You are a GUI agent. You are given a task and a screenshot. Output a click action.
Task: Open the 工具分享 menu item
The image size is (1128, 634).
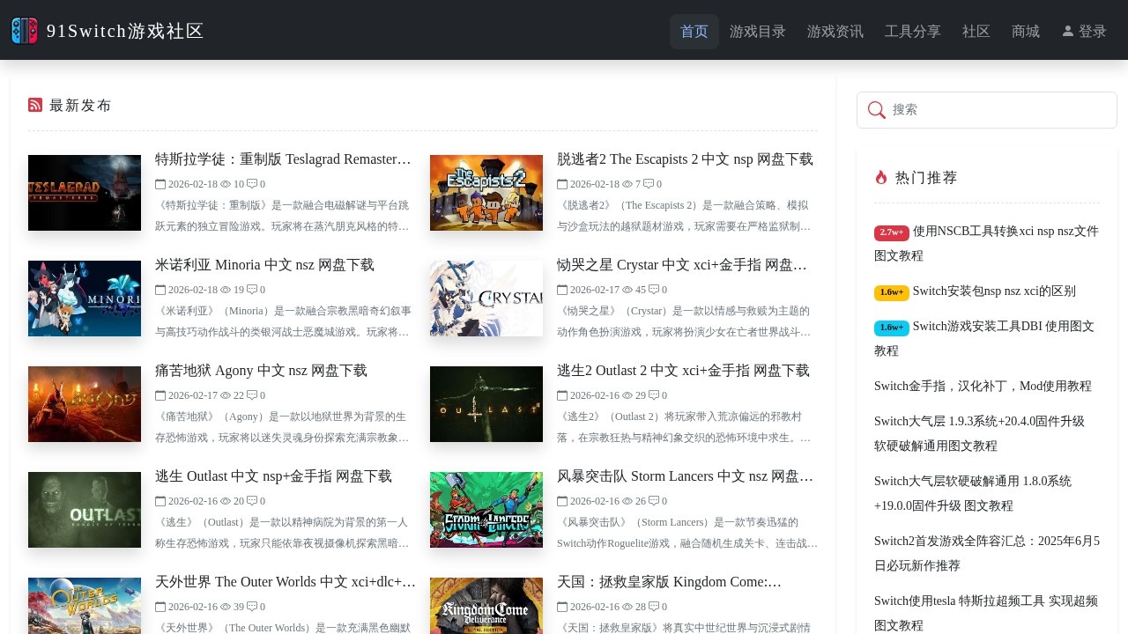pyautogui.click(x=912, y=31)
